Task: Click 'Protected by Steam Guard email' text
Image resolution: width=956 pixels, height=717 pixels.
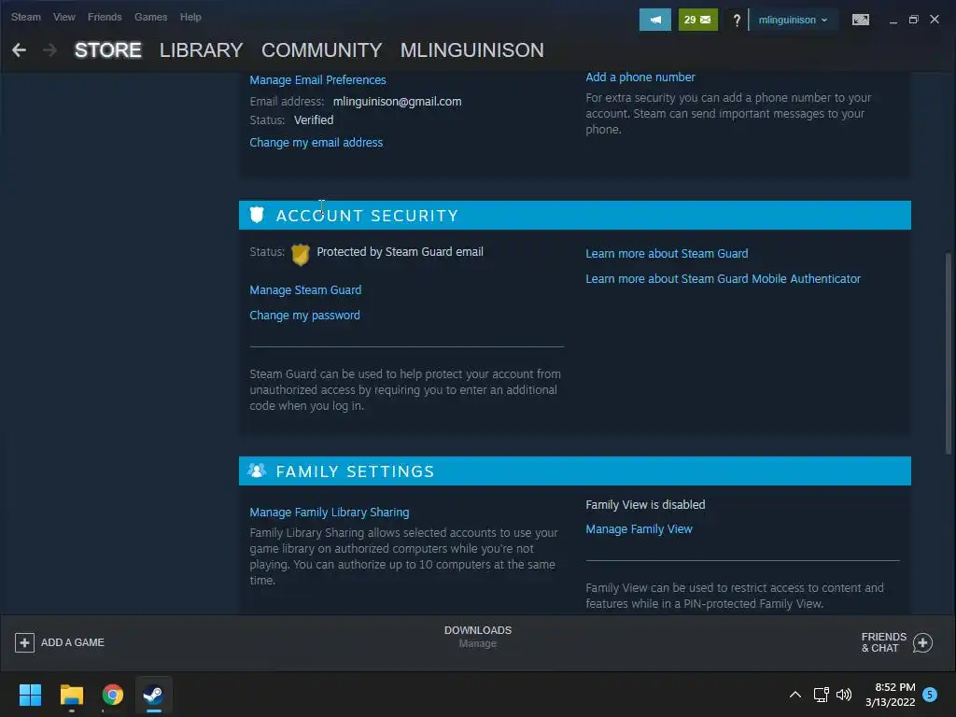Action: click(x=400, y=252)
